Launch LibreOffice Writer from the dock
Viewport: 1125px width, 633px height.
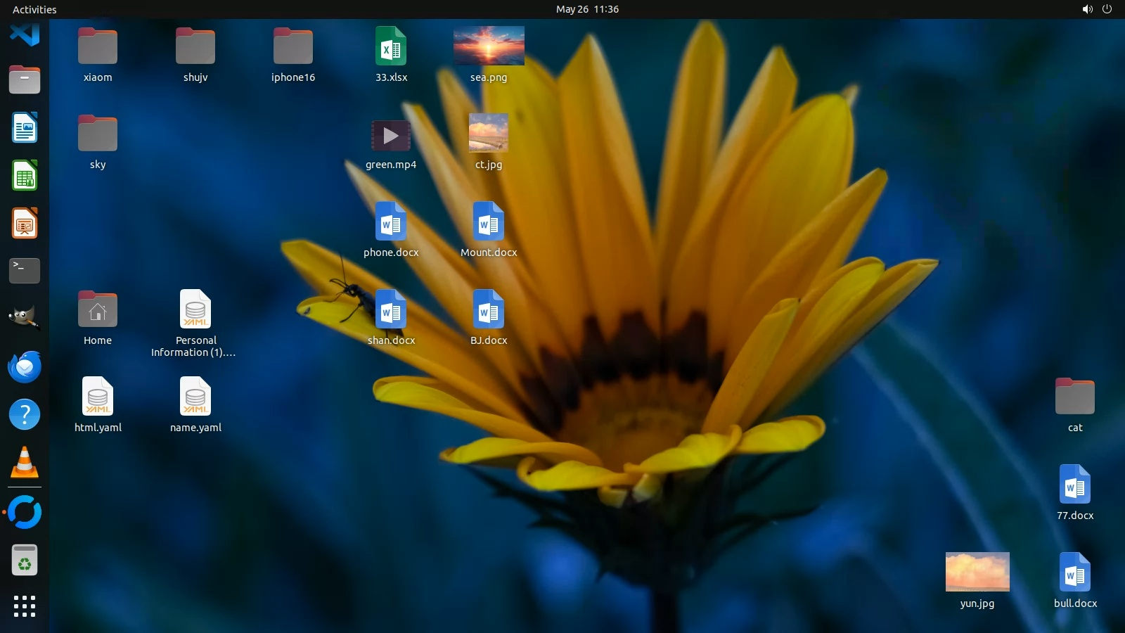click(x=25, y=128)
